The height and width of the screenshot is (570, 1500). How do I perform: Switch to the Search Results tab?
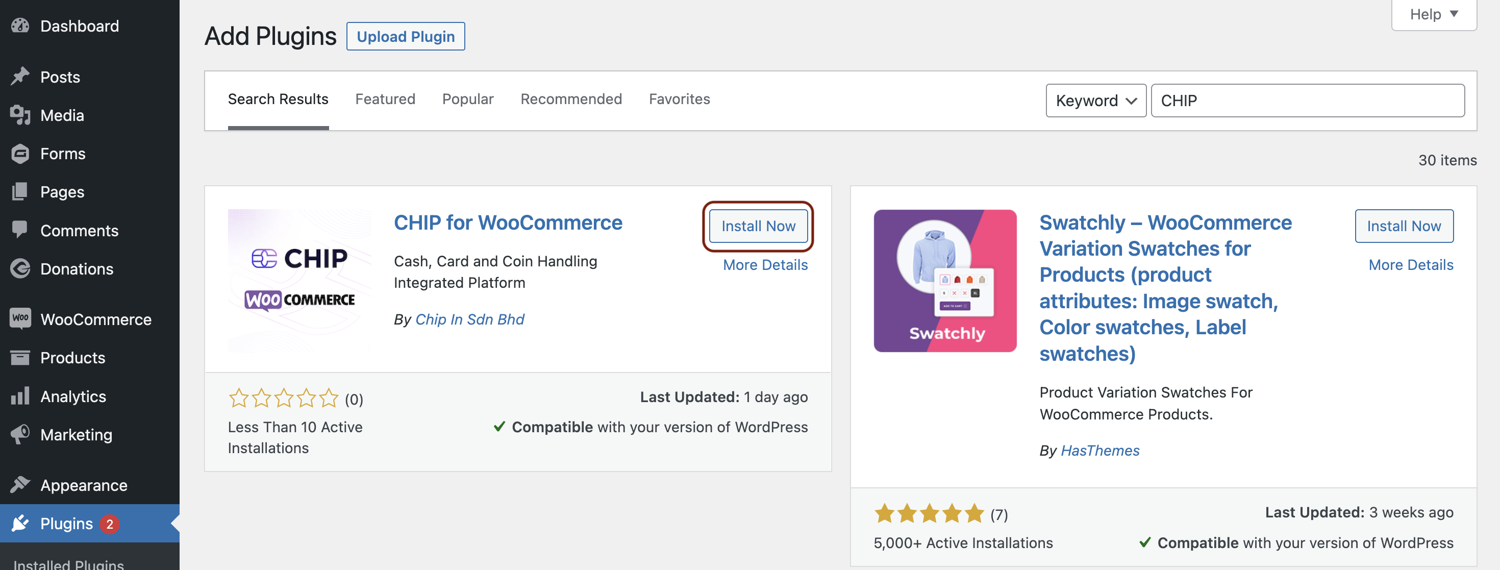[x=278, y=99]
